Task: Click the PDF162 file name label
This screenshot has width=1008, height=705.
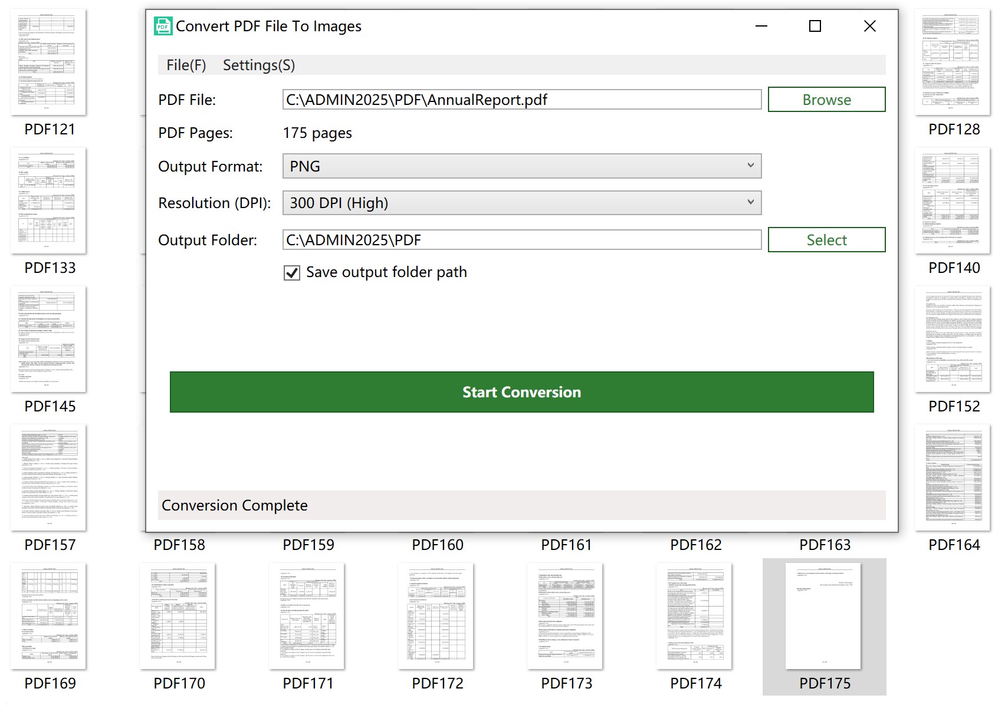Action: [x=696, y=545]
